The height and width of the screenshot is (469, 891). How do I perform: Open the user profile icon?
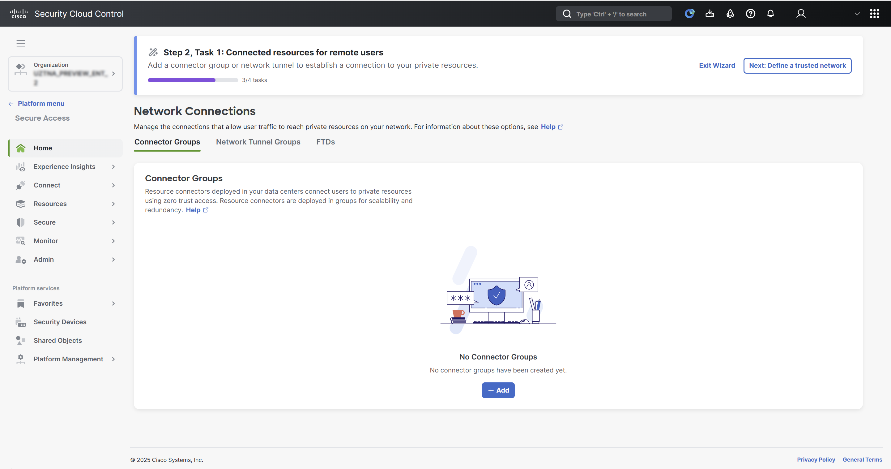[x=801, y=14]
